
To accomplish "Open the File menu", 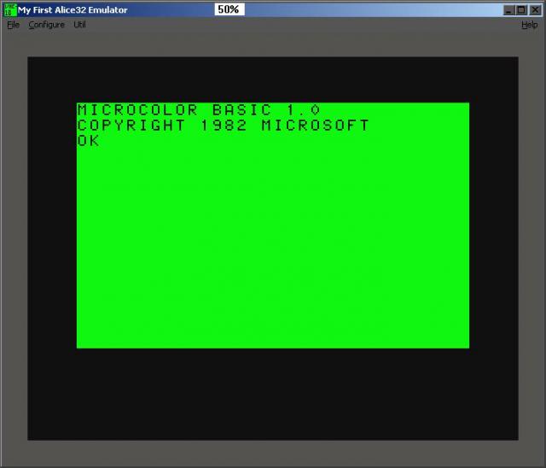I will click(14, 25).
